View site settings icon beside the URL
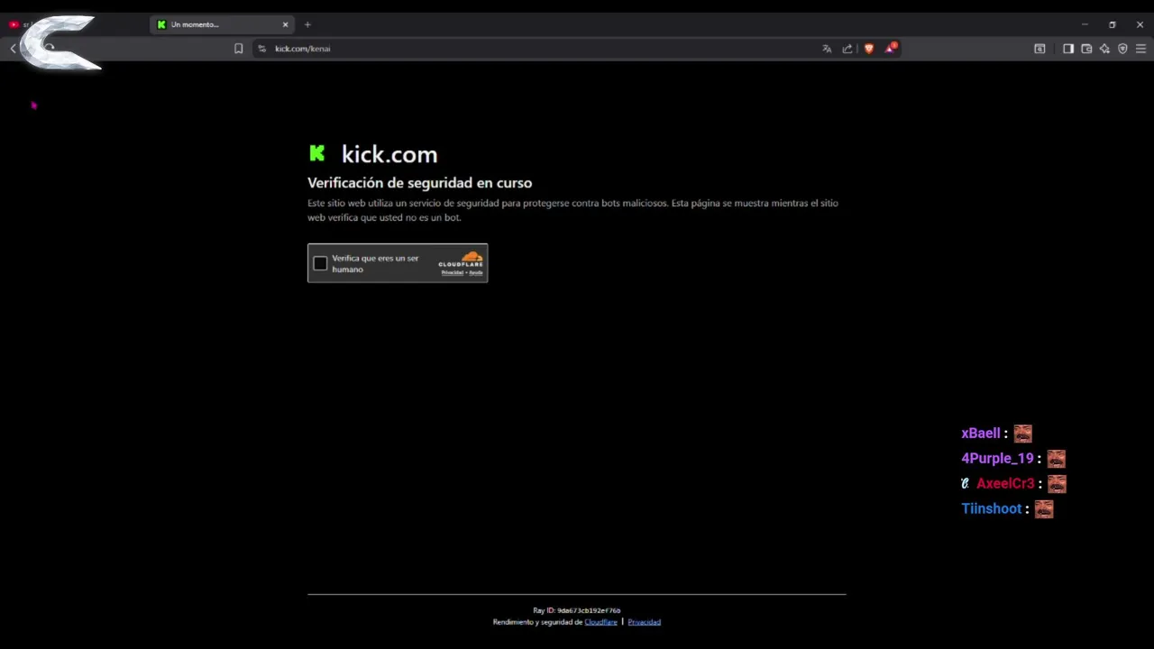This screenshot has height=649, width=1154. (261, 49)
